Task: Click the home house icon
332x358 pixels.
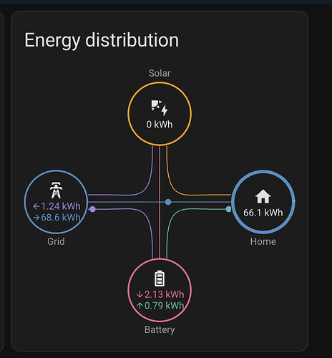Action: point(263,196)
